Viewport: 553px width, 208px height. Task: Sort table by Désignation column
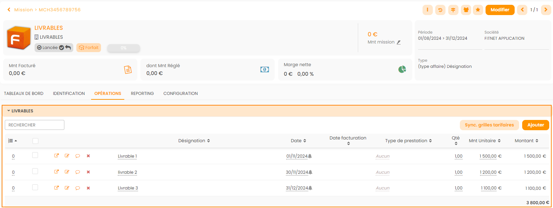194,141
